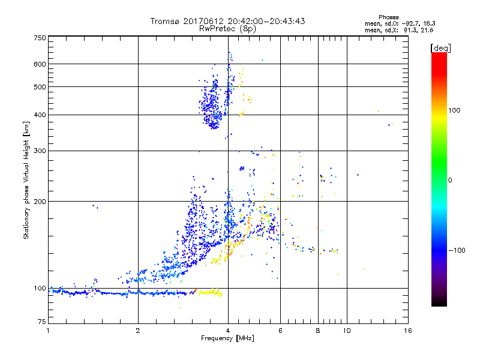Click the y-axis label '500'
The height and width of the screenshot is (360, 480).
click(x=40, y=87)
